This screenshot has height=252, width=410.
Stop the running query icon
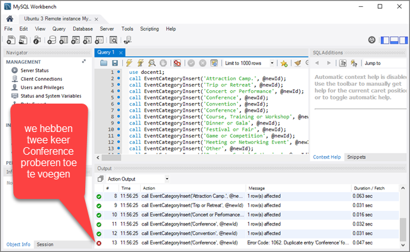coord(163,63)
